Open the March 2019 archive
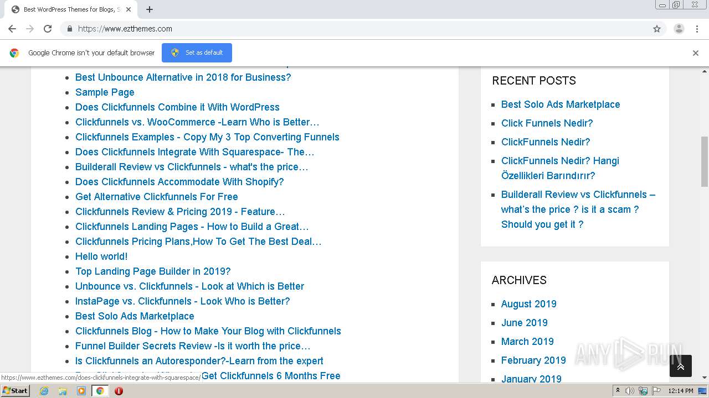The width and height of the screenshot is (709, 398). [527, 342]
